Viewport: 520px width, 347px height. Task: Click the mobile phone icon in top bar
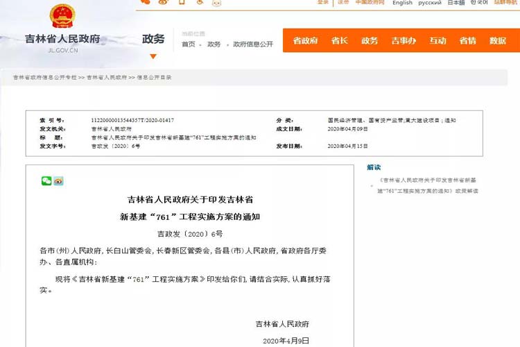click(182, 3)
